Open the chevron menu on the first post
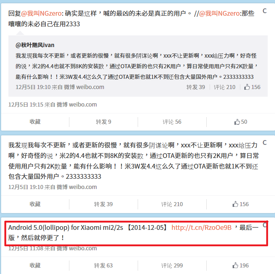Image resolution: width=275 pixels, height=274 pixels. [x=265, y=11]
